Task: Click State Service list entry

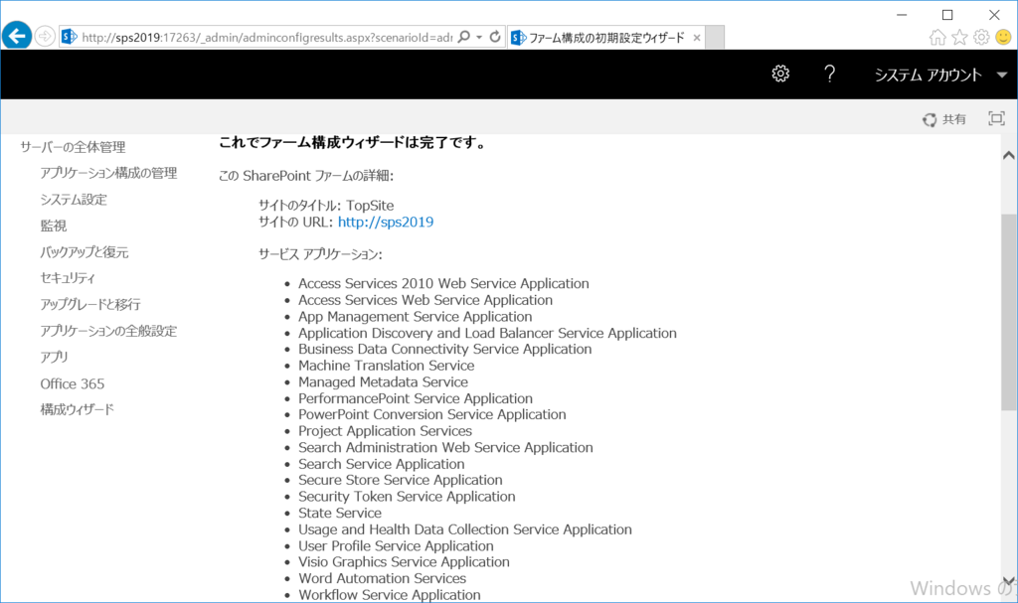Action: point(340,513)
